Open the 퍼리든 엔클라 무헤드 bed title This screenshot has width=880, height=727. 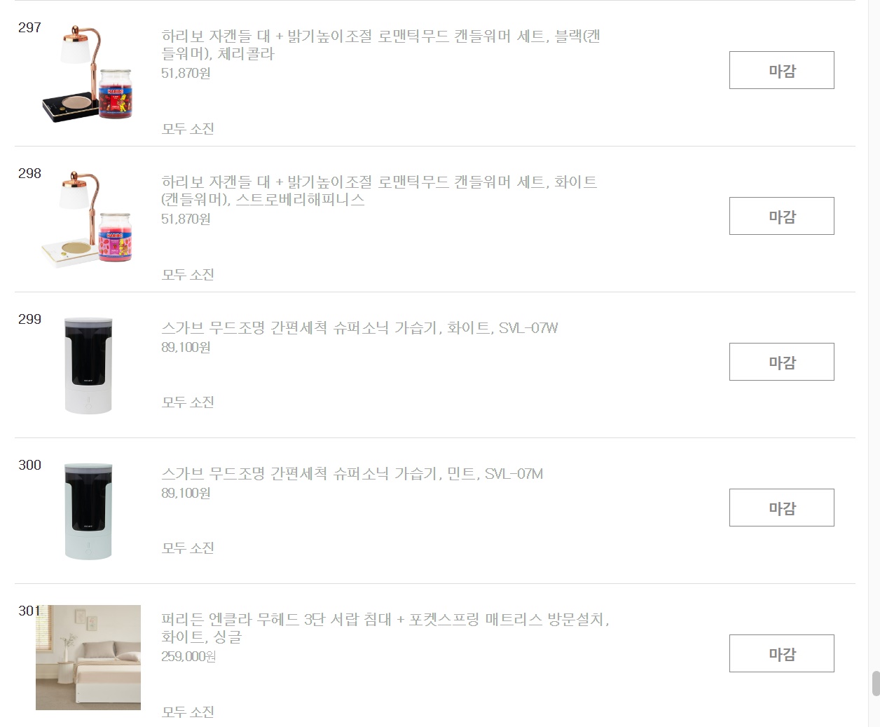tap(385, 628)
